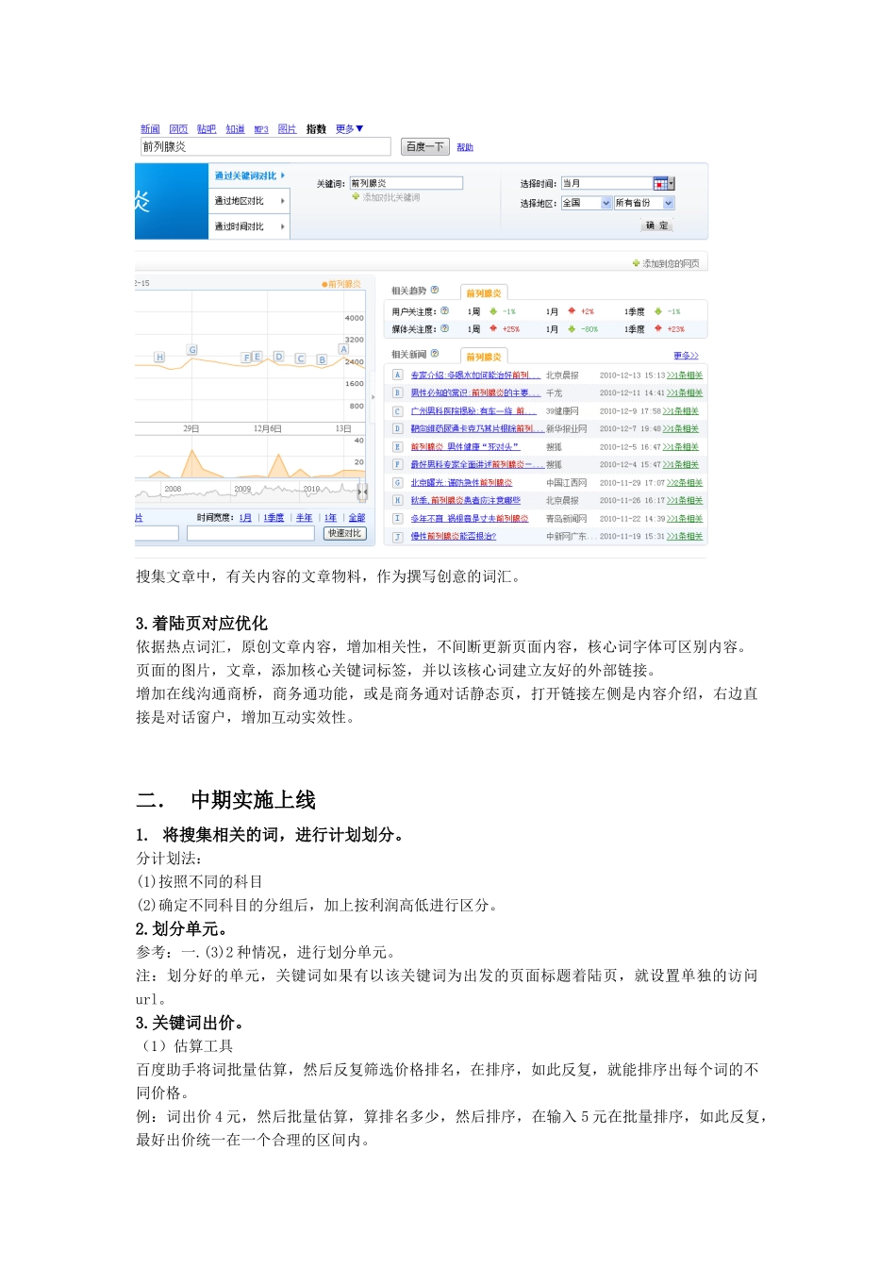Click the 百度一下 search button

coord(424,146)
